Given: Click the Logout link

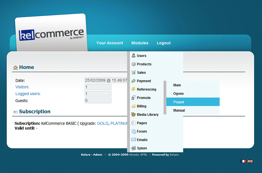Looking at the screenshot, I should [164, 43].
